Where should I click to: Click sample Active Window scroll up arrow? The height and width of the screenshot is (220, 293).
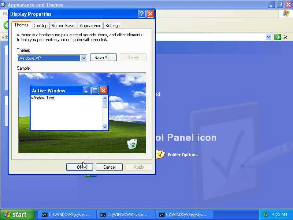tap(105, 98)
